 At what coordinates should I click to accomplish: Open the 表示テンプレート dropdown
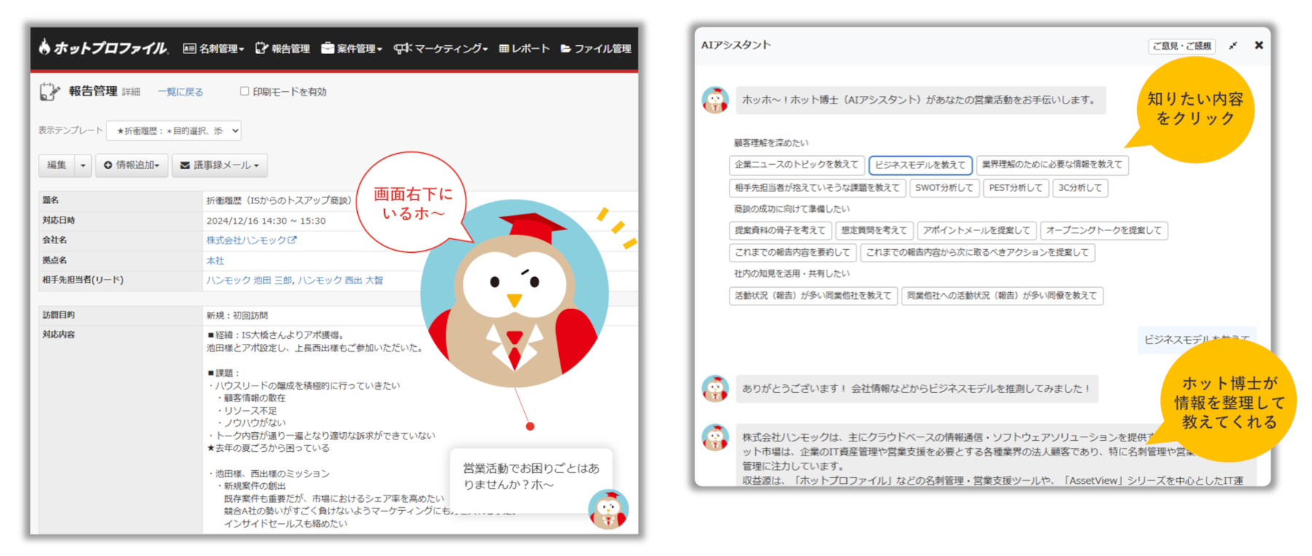coord(173,131)
